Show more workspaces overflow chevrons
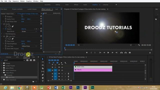The width and height of the screenshot is (160, 90). 116,4
